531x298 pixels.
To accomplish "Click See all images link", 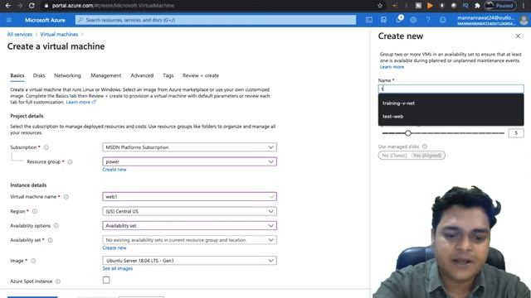I will click(118, 268).
